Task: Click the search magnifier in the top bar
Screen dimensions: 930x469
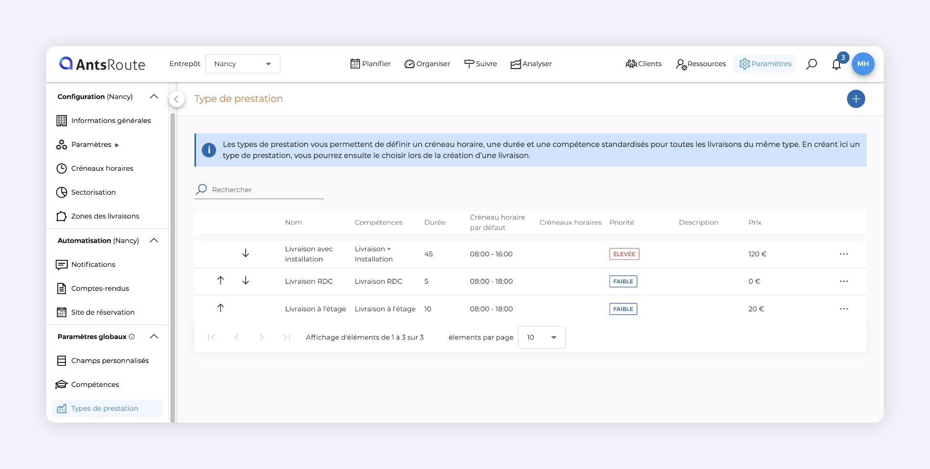Action: tap(811, 63)
